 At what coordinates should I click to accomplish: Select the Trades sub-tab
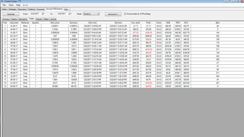(31, 19)
